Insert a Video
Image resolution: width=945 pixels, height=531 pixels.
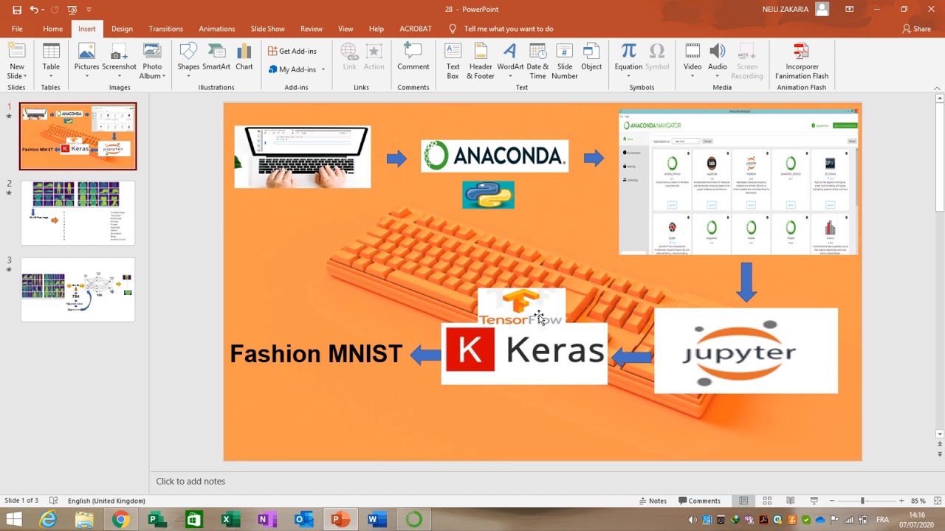point(693,61)
